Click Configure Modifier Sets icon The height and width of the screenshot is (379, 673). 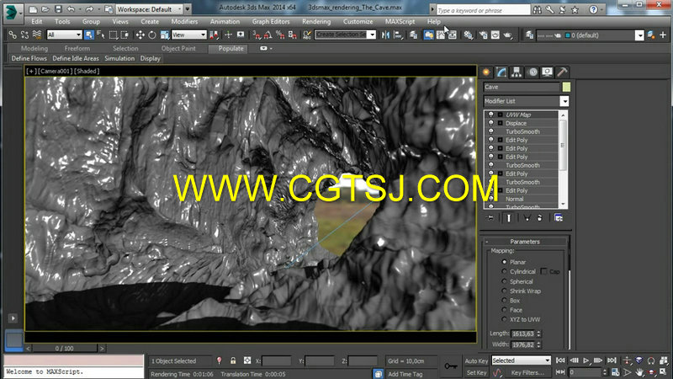[559, 218]
